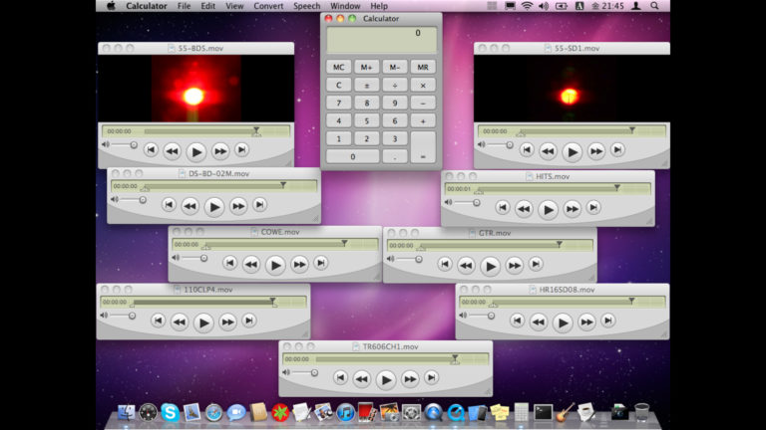
Task: Click the Finder icon in the Dock
Action: click(126, 412)
